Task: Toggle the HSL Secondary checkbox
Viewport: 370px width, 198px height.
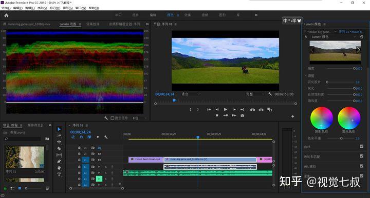Action: [361, 166]
